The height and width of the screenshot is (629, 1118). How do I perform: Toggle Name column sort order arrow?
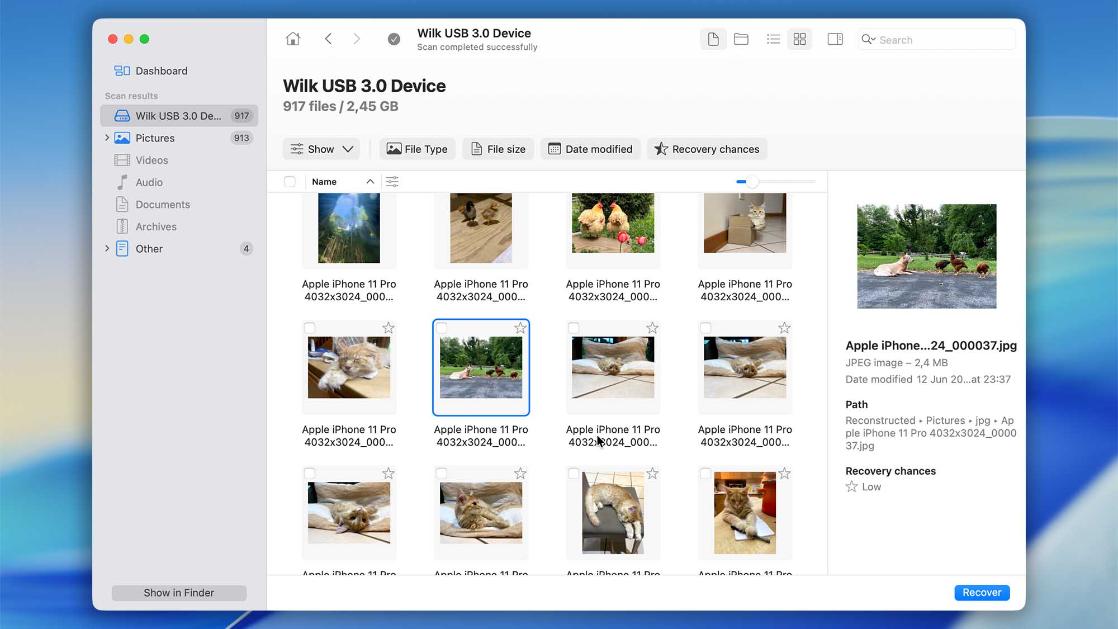pos(370,182)
